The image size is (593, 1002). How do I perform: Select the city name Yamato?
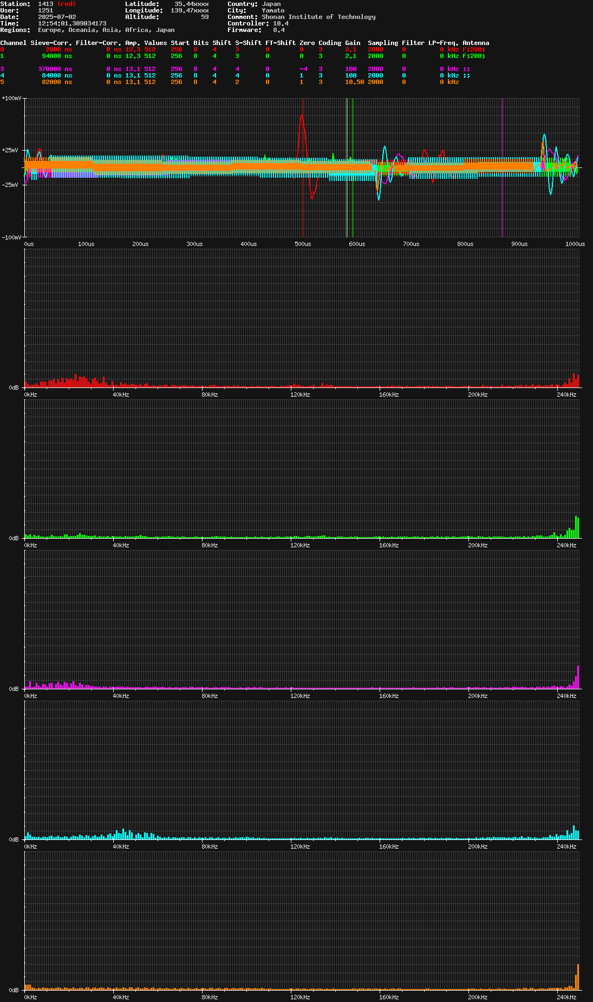click(x=273, y=10)
